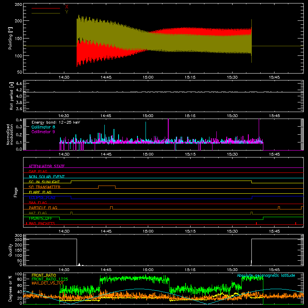This screenshot has height=308, width=308.
Task: Click the Energy band 12-25 keV annotation
Action: 56,122
